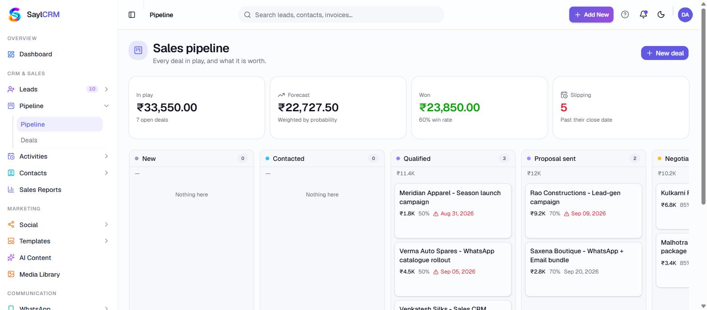Click the Add New button
This screenshot has width=707, height=310.
tap(591, 14)
